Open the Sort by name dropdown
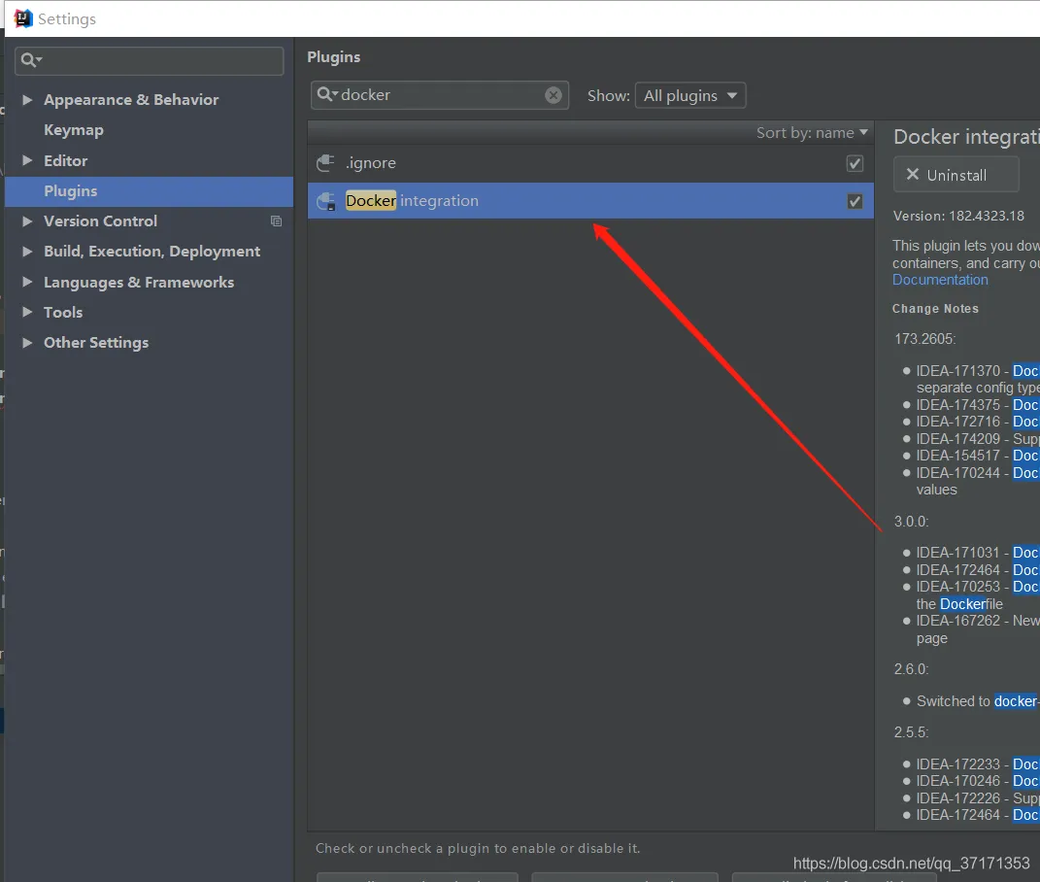 pyautogui.click(x=812, y=133)
